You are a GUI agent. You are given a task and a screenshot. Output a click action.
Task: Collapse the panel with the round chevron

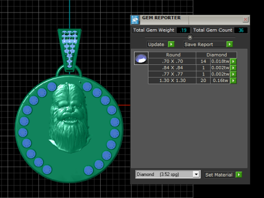pyautogui.click(x=190, y=37)
